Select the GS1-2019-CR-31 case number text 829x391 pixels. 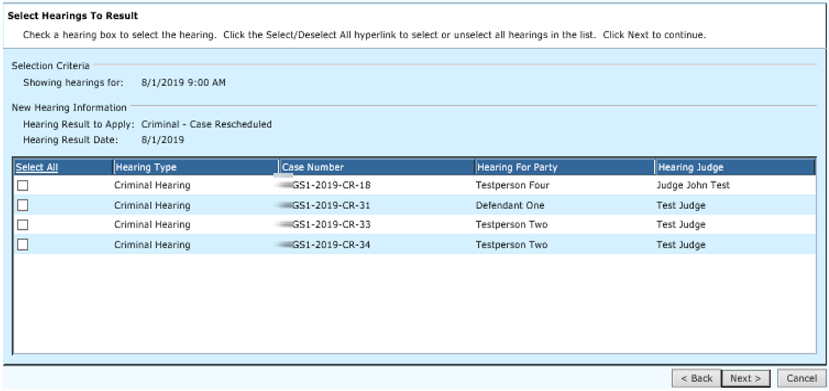(331, 205)
